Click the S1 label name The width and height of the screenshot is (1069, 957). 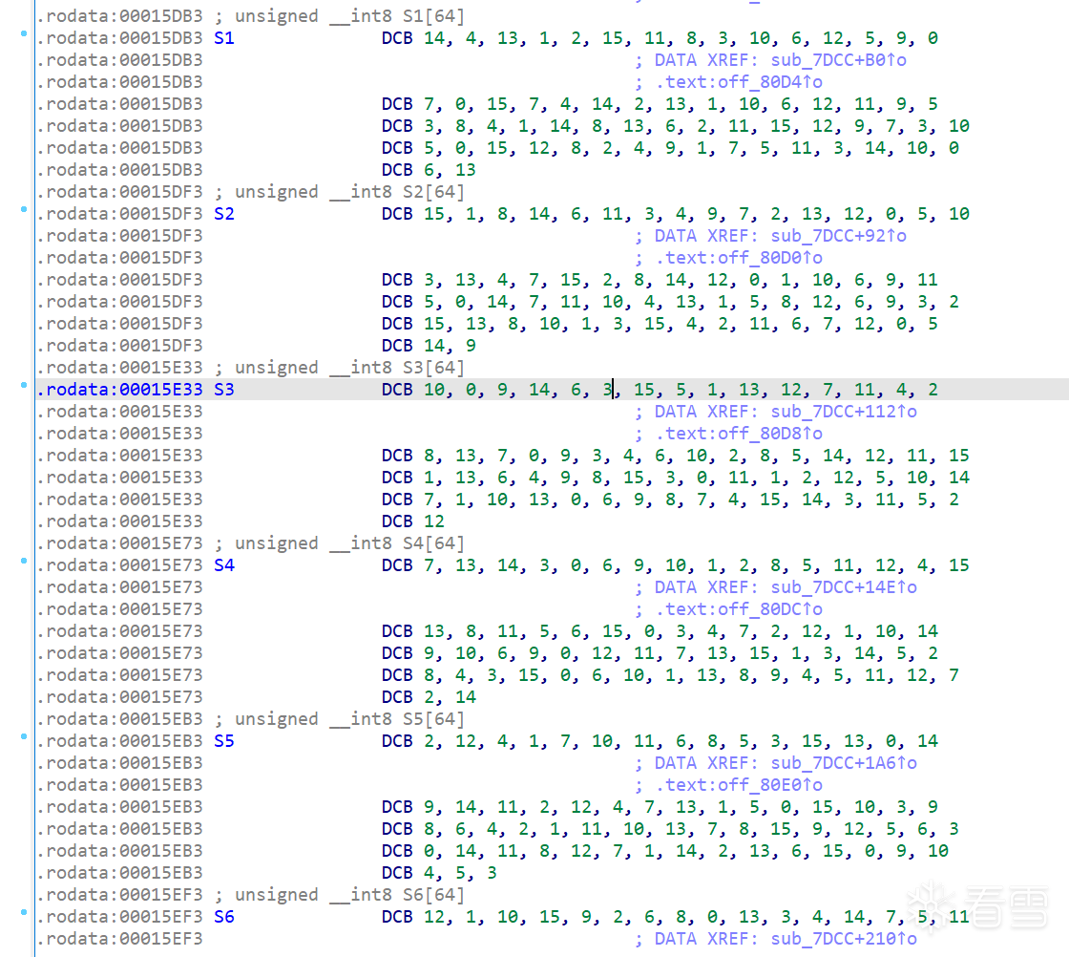pyautogui.click(x=223, y=38)
